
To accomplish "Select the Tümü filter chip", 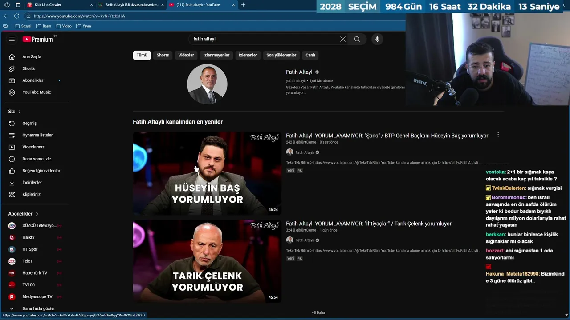I will coord(142,55).
